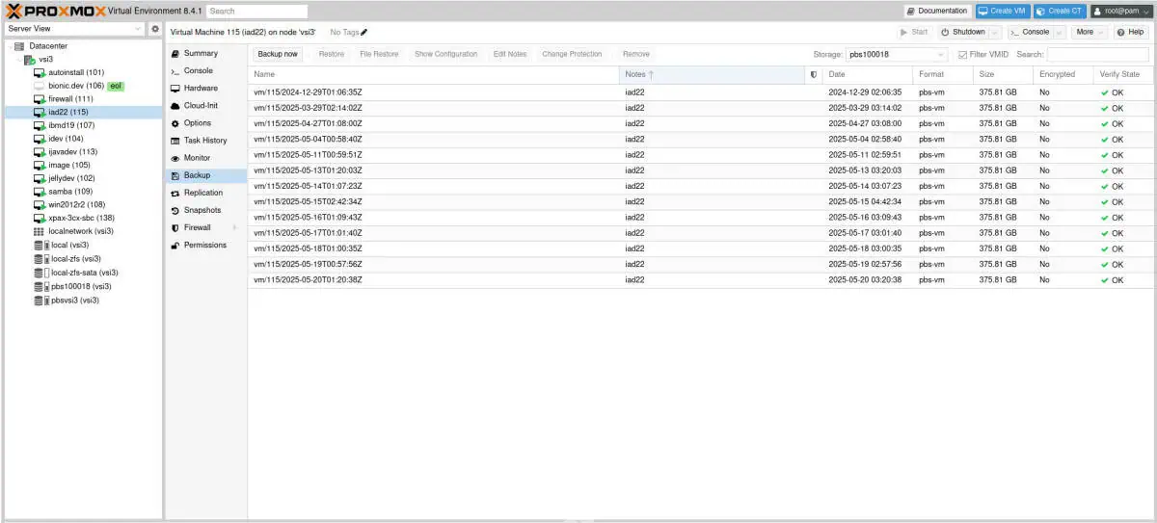Select the win2012r2 (108) VM icon
1157x523 pixels.
pyautogui.click(x=40, y=204)
